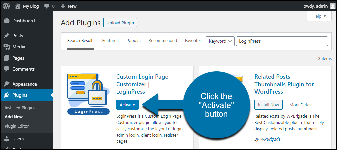Click Install Now for Related Posts plugin
This screenshot has width=337, height=150.
[x=269, y=105]
